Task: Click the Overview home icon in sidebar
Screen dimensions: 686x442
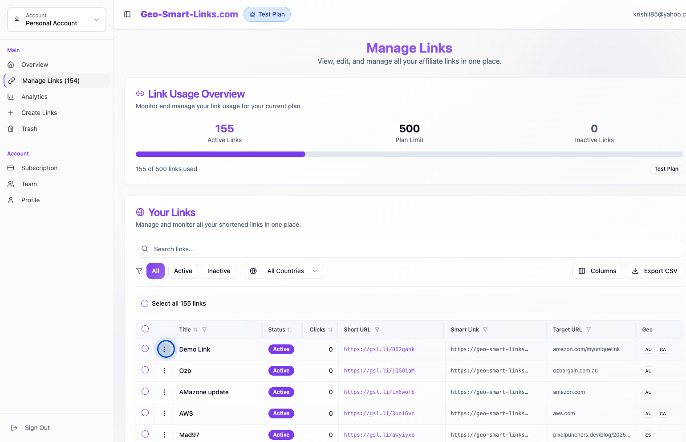Action: (x=11, y=65)
